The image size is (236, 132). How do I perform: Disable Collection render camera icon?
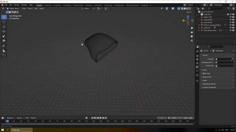233,14
